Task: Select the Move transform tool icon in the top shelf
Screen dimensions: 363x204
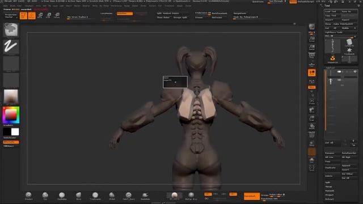Action: (40, 16)
